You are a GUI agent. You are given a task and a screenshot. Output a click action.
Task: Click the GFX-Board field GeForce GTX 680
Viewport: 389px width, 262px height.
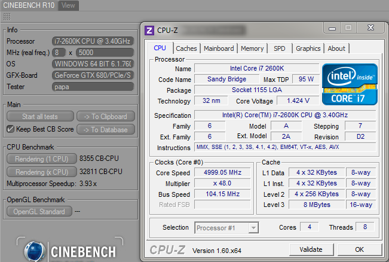93,75
